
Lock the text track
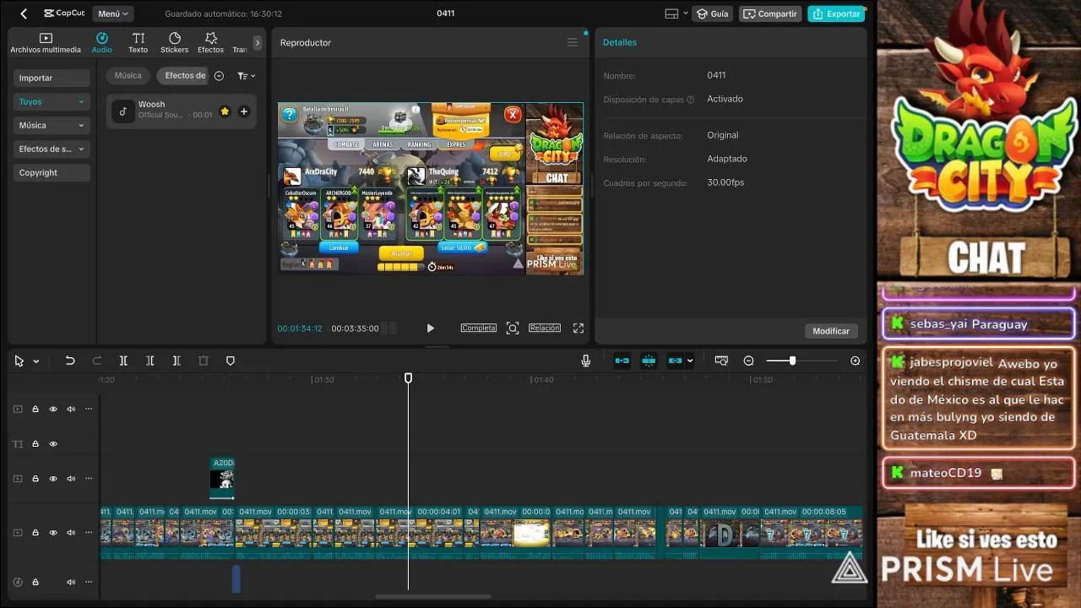(x=35, y=443)
